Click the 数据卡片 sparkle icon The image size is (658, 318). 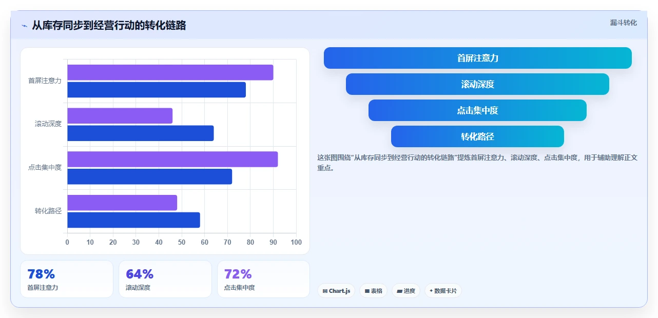(431, 291)
